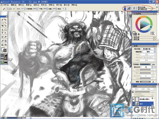The image size is (159, 119).
Task: Open the 文件 (File) menu
Action: pos(6,5)
